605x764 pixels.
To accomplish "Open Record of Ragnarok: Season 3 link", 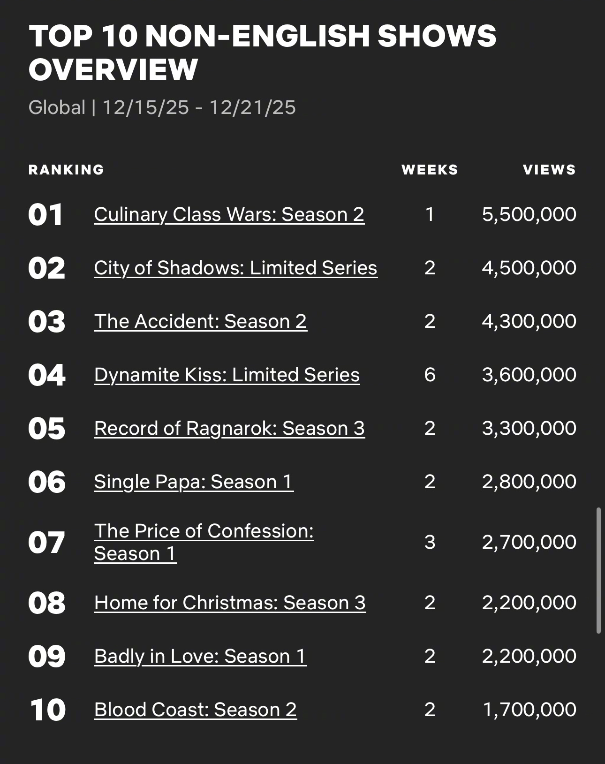I will tap(229, 428).
